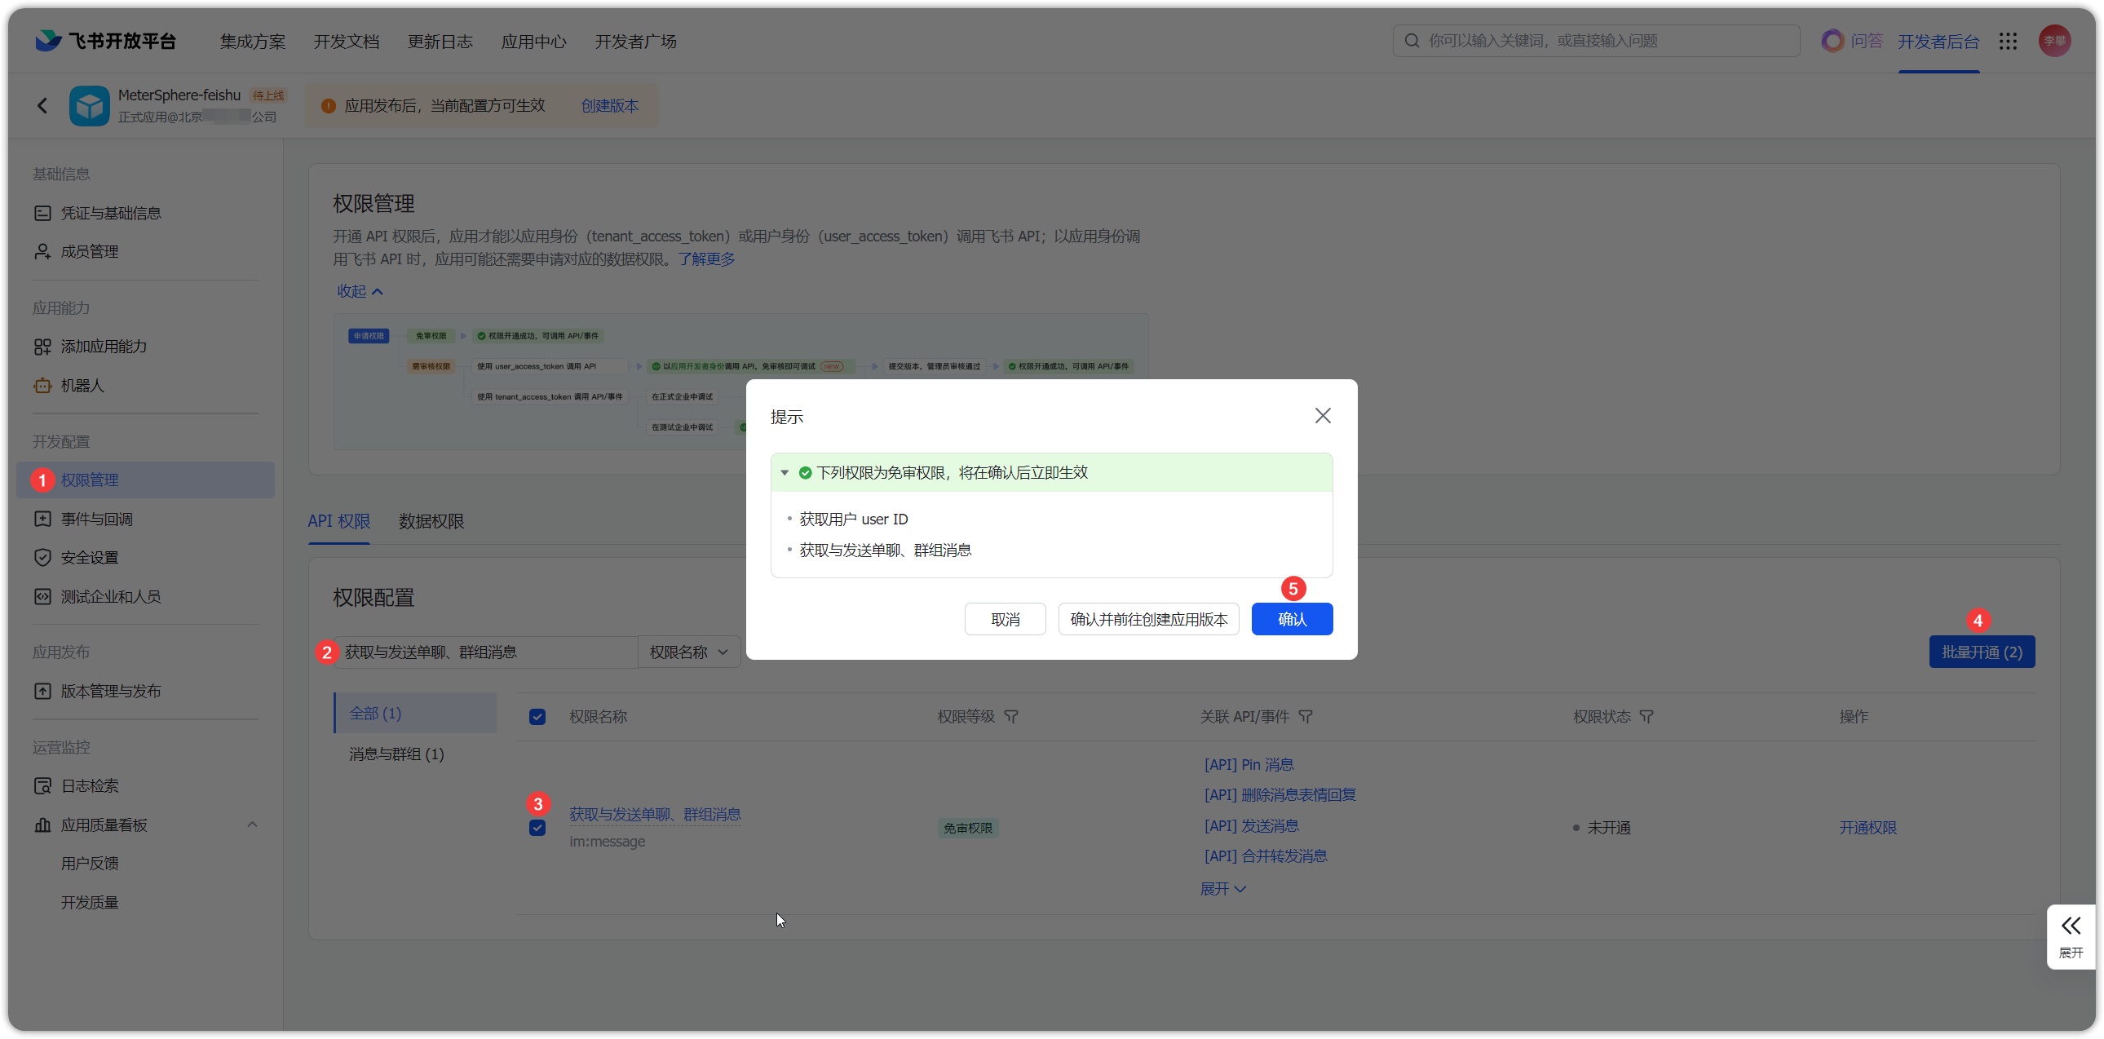Open the user avatar menu
This screenshot has width=2104, height=1039.
point(2054,41)
